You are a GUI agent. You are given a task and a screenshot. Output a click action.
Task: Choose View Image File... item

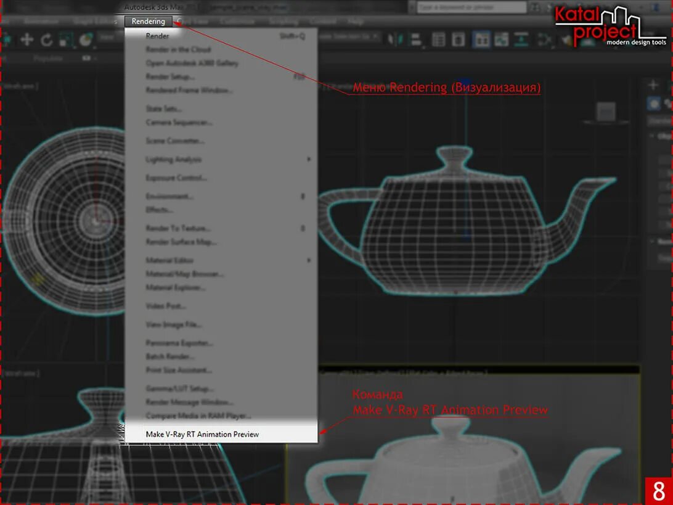click(221, 324)
